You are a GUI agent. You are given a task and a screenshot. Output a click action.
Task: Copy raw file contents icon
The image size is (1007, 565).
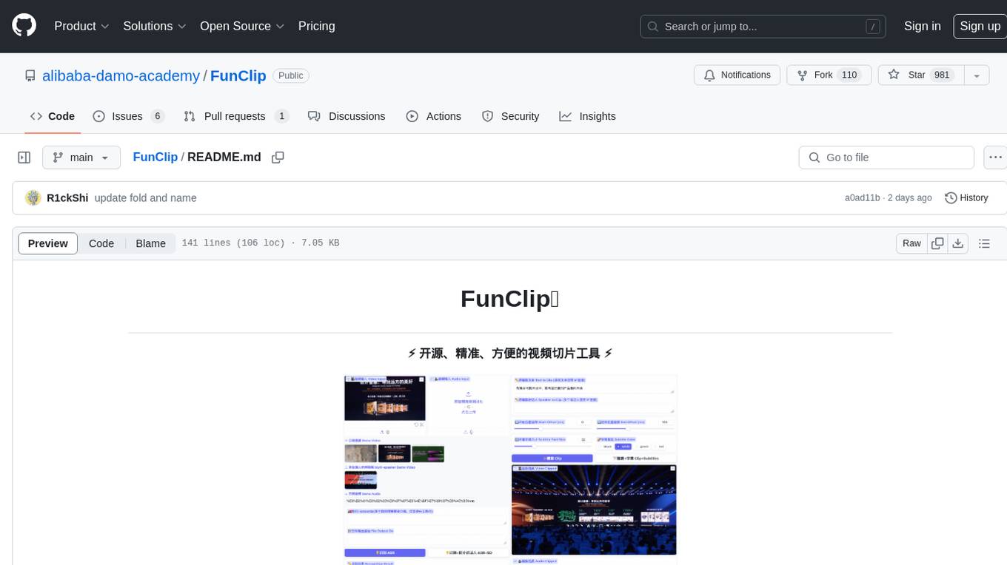point(937,243)
